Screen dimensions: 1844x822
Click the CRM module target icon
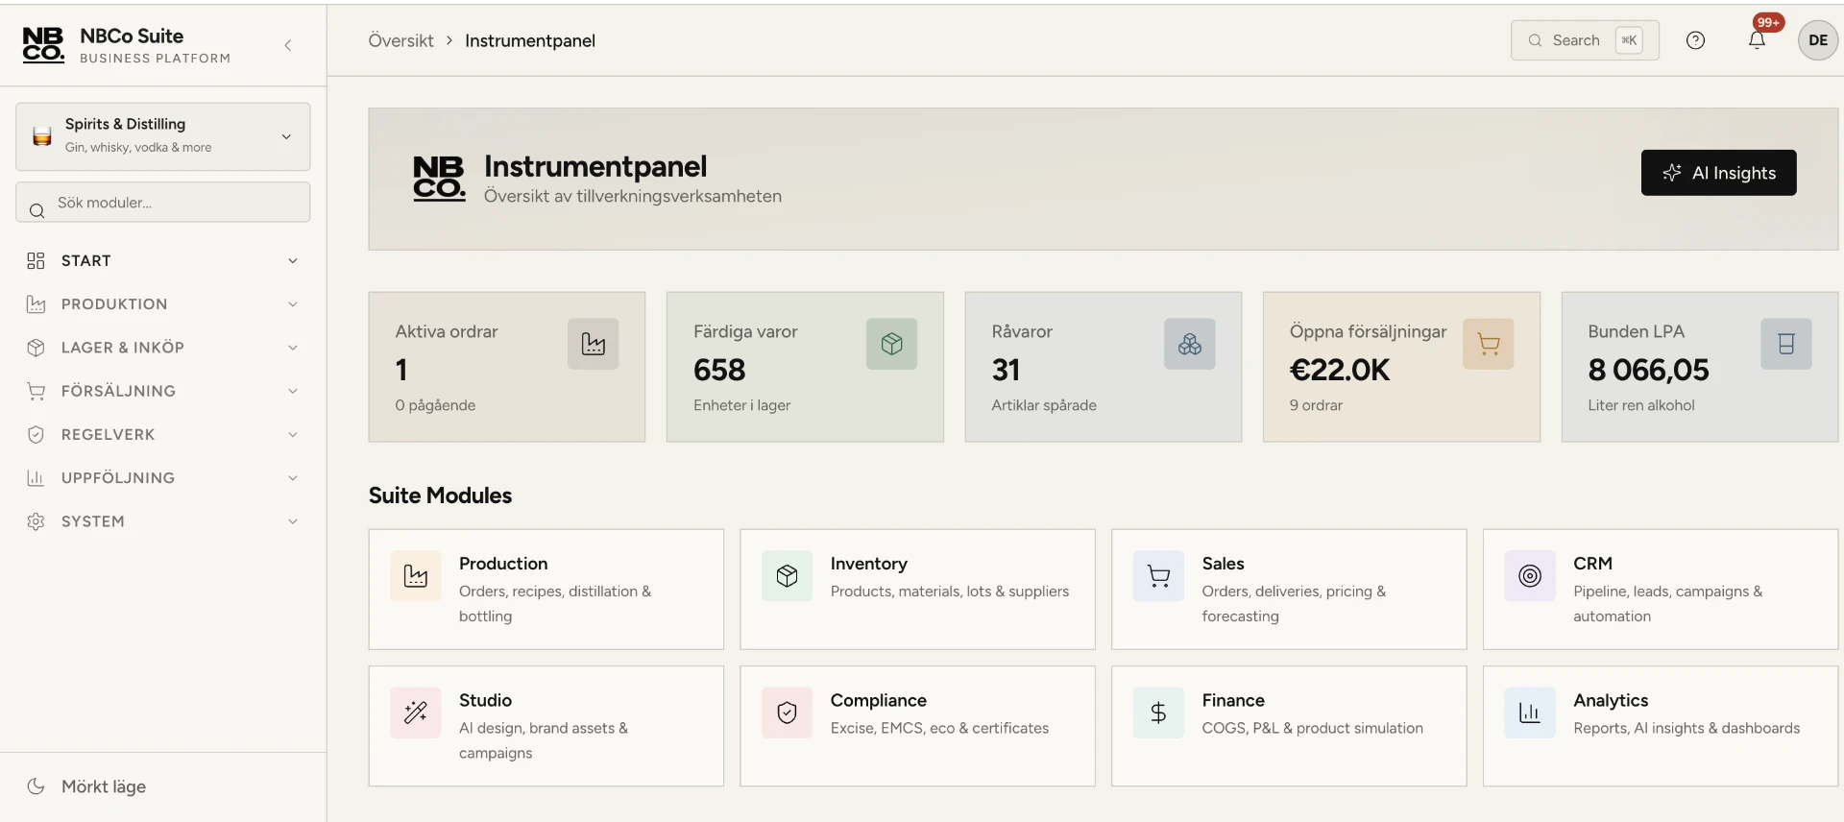pyautogui.click(x=1530, y=576)
